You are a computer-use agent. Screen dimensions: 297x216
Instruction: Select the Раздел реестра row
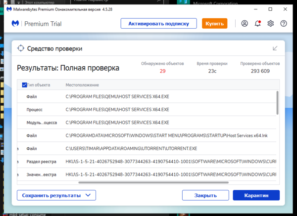tap(147, 161)
